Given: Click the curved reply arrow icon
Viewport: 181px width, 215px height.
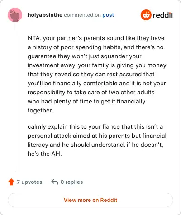Looking at the screenshot, I should pyautogui.click(x=55, y=182).
